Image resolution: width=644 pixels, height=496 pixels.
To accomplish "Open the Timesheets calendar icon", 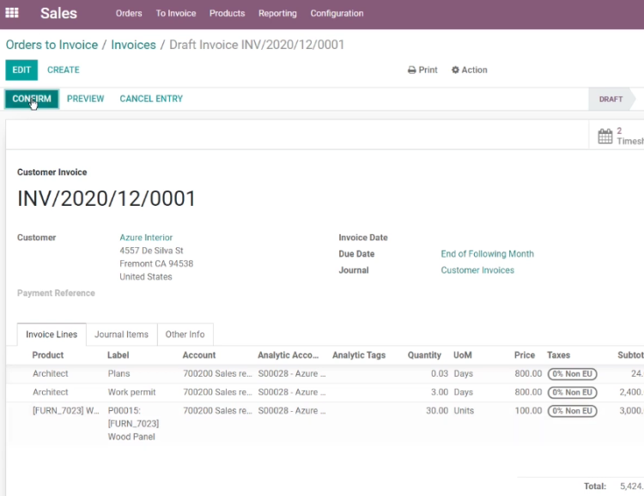I will 605,136.
